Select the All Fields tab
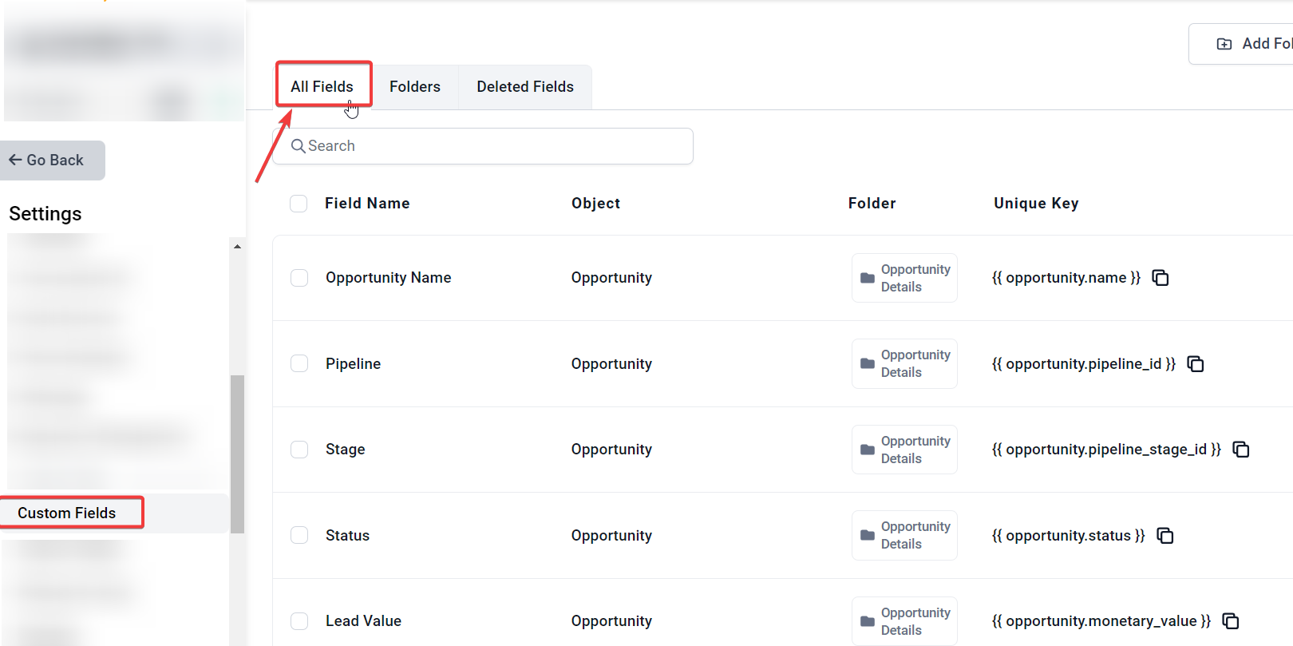1293x646 pixels. click(x=322, y=86)
